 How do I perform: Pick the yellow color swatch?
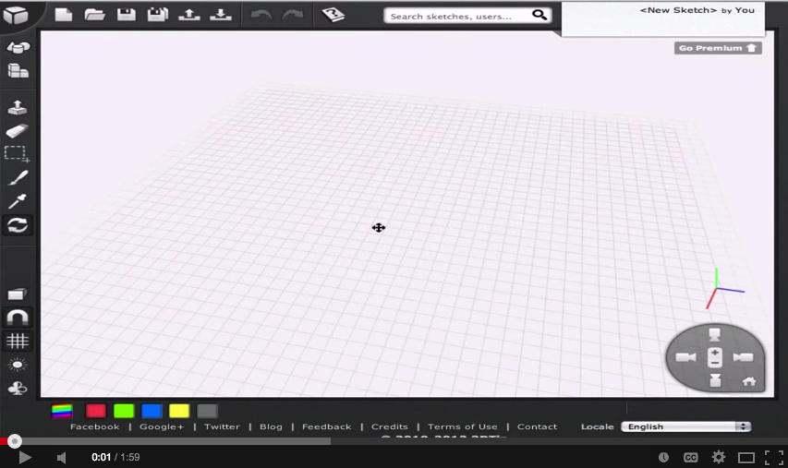(x=179, y=412)
